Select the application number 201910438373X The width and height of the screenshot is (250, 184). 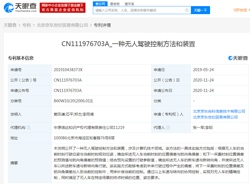click(x=68, y=70)
